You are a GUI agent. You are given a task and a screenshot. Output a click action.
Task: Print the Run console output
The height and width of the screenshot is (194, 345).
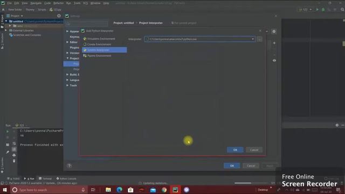14,155
